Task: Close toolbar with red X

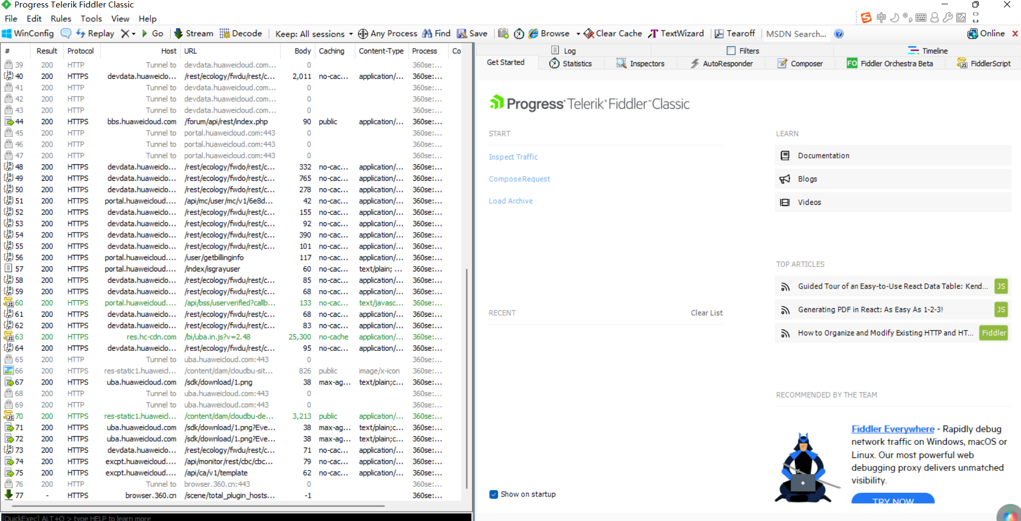Action: click(x=1015, y=34)
